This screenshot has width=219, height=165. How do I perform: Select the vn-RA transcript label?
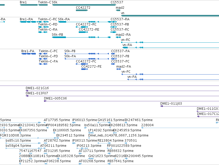coord(127,45)
